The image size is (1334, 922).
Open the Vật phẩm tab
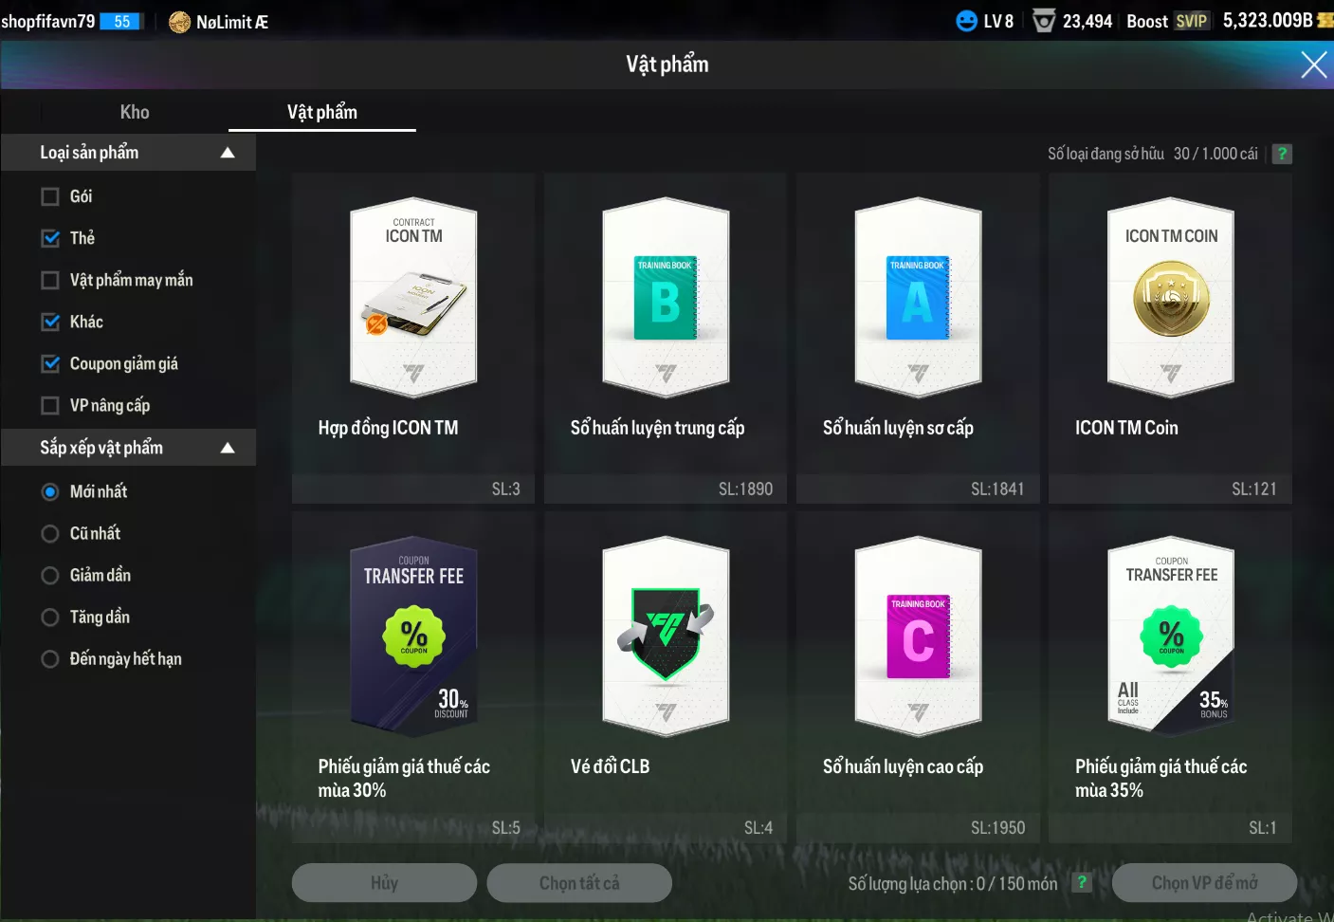pyautogui.click(x=322, y=112)
